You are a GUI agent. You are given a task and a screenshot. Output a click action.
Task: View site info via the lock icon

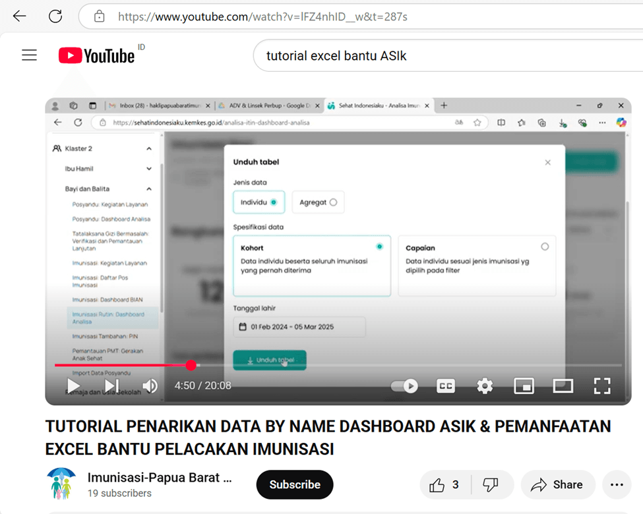(x=99, y=16)
